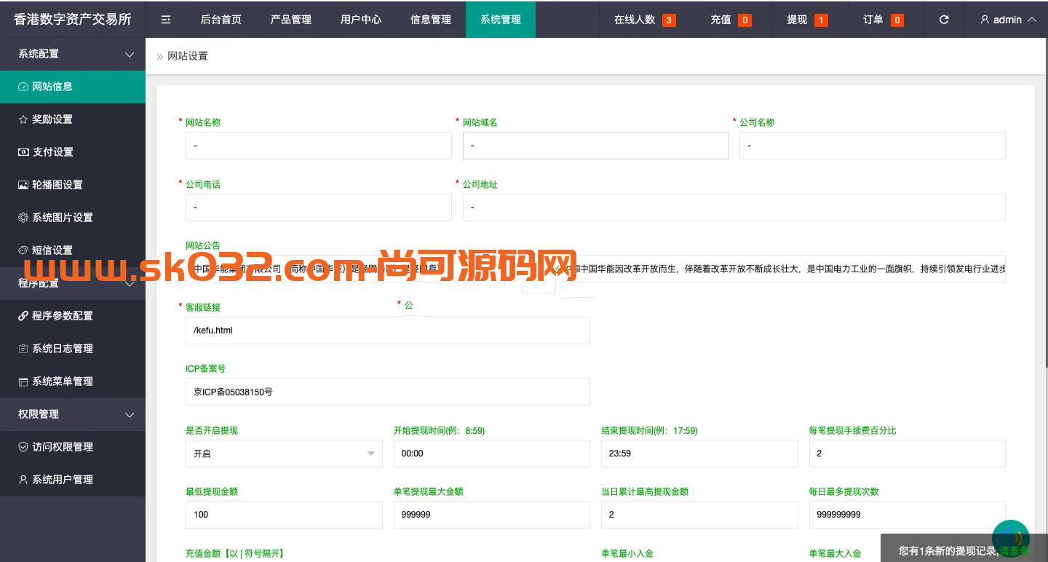Collapse the 程序配置 sidebar group

(130, 284)
